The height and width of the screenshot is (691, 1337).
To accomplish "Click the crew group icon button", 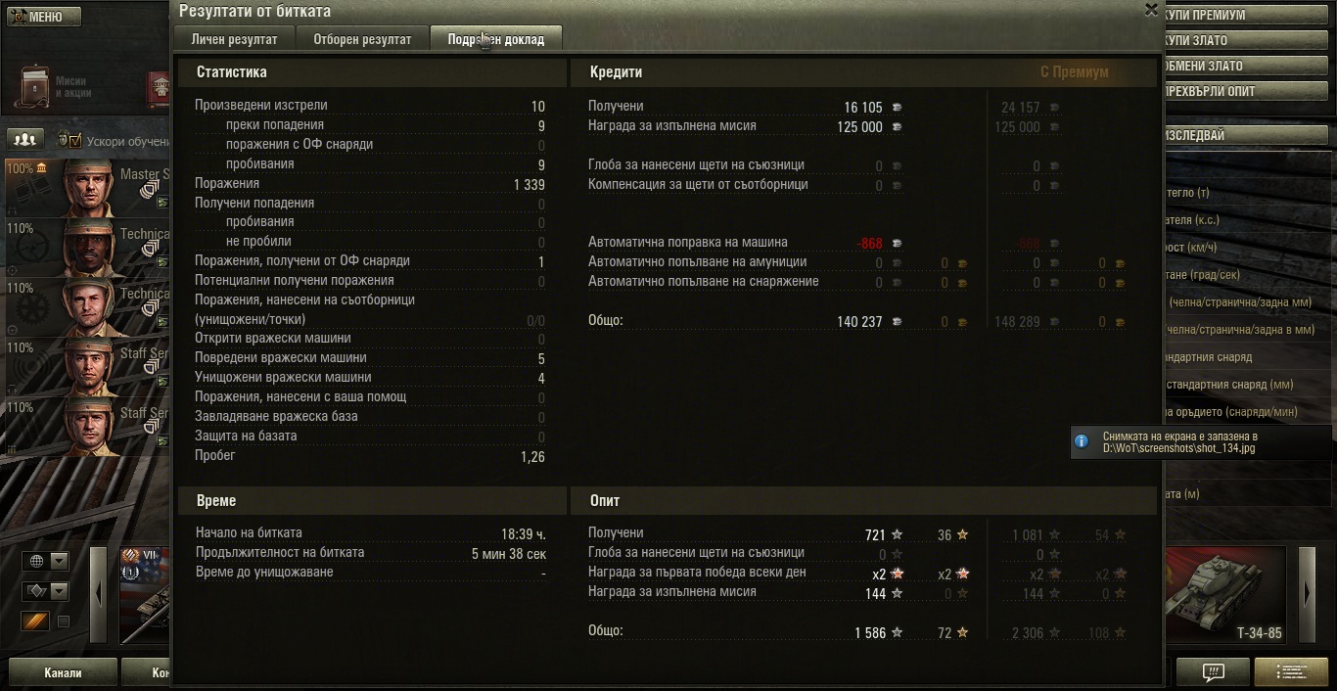I will tap(27, 139).
